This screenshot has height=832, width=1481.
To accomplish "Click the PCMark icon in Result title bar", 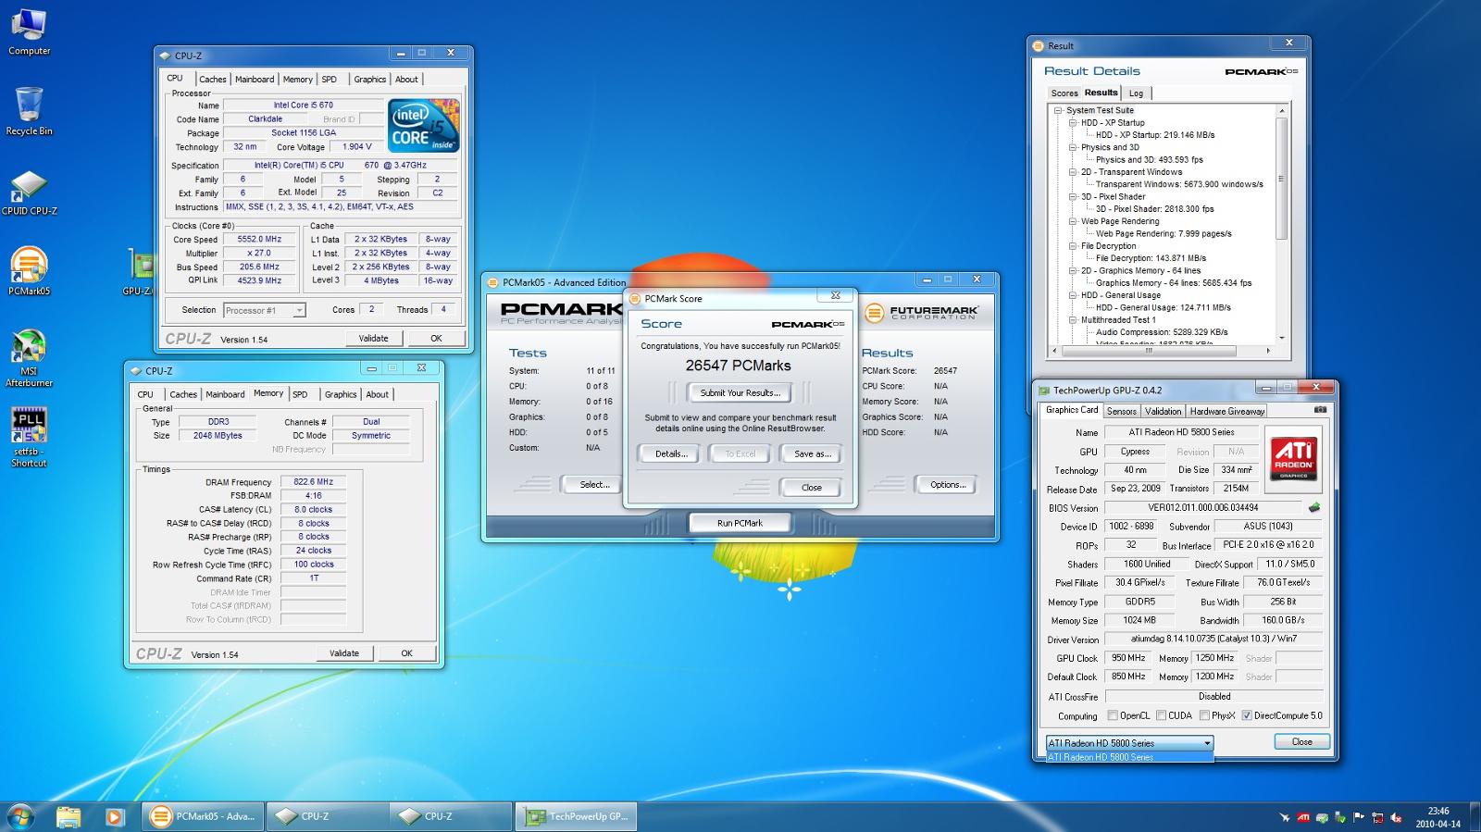I will point(1039,45).
